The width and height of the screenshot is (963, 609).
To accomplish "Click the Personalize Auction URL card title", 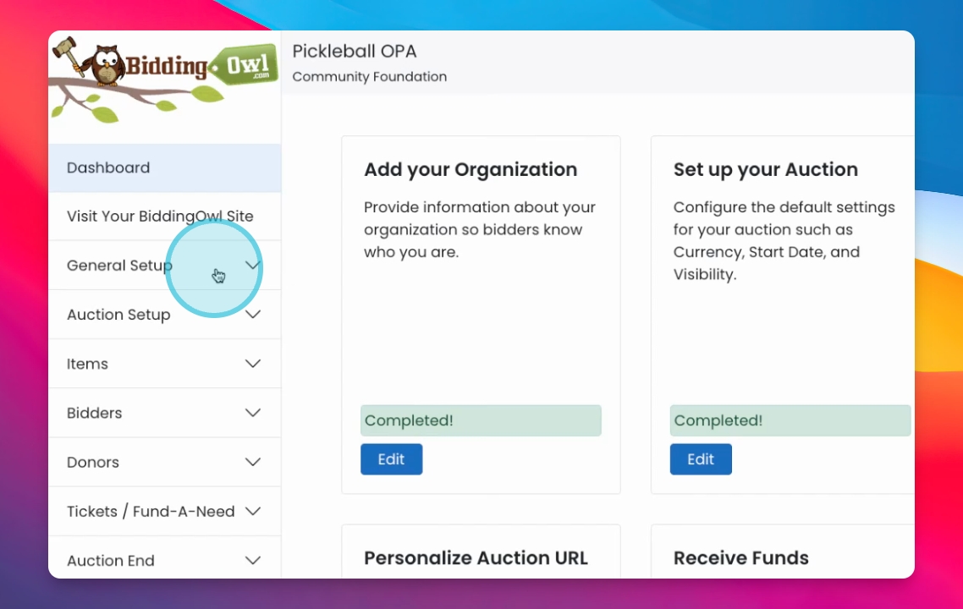I will [x=476, y=557].
